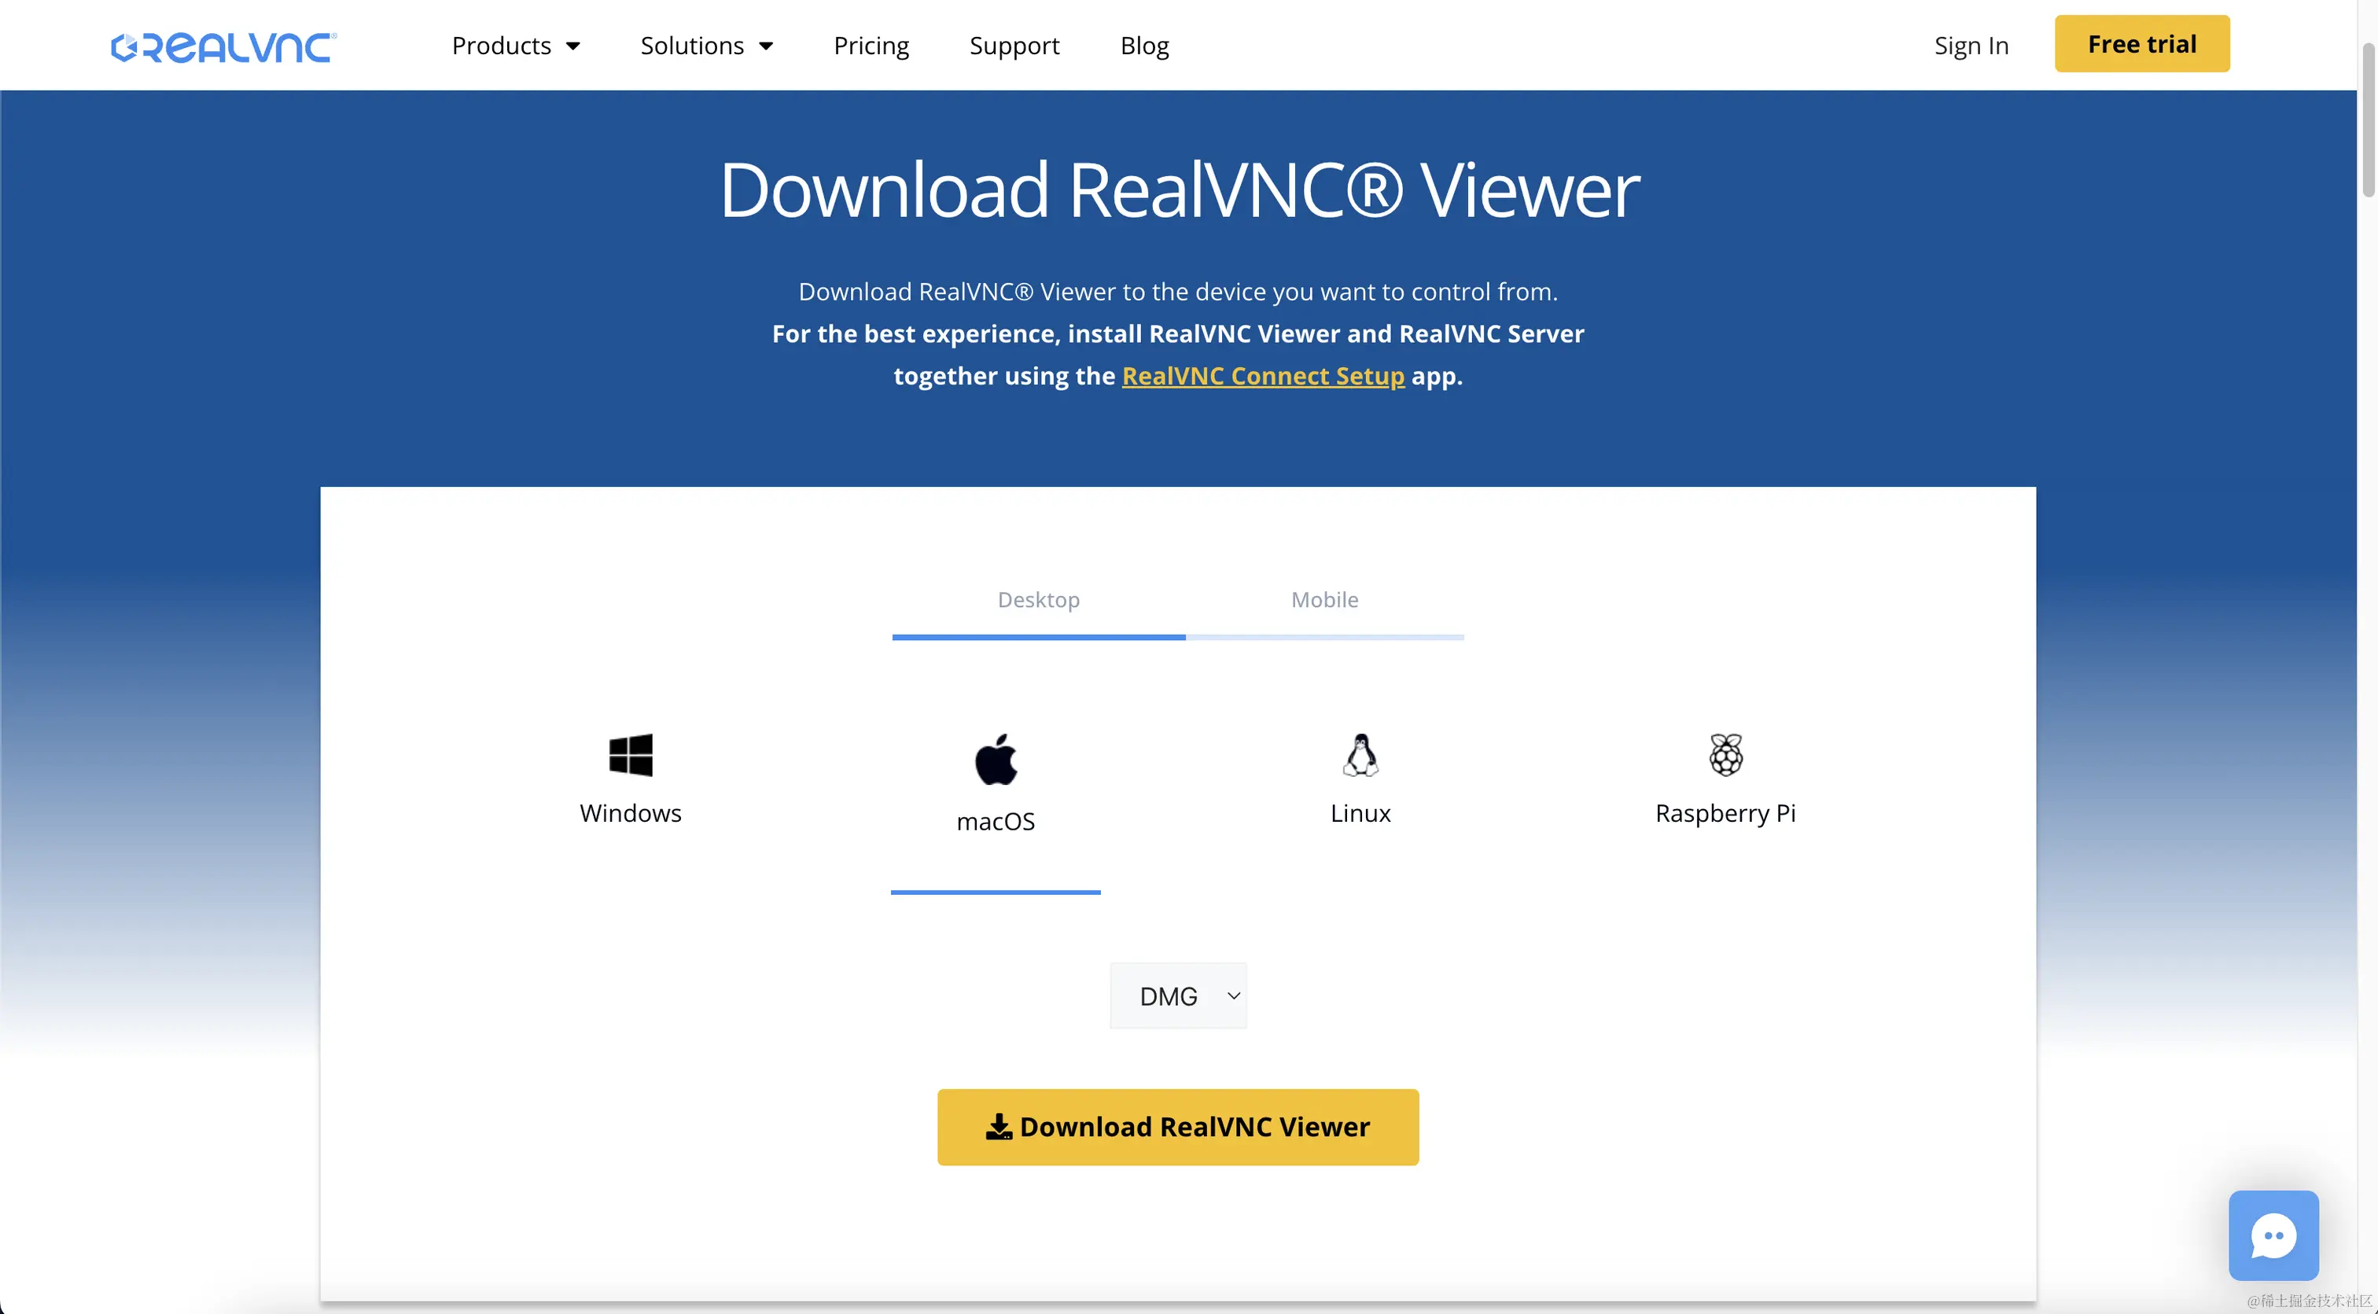The height and width of the screenshot is (1314, 2378).
Task: Open the DMG format dropdown
Action: tap(1178, 996)
